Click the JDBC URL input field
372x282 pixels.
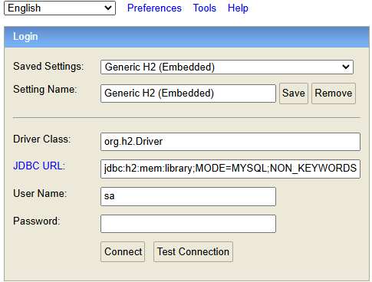[x=230, y=169]
